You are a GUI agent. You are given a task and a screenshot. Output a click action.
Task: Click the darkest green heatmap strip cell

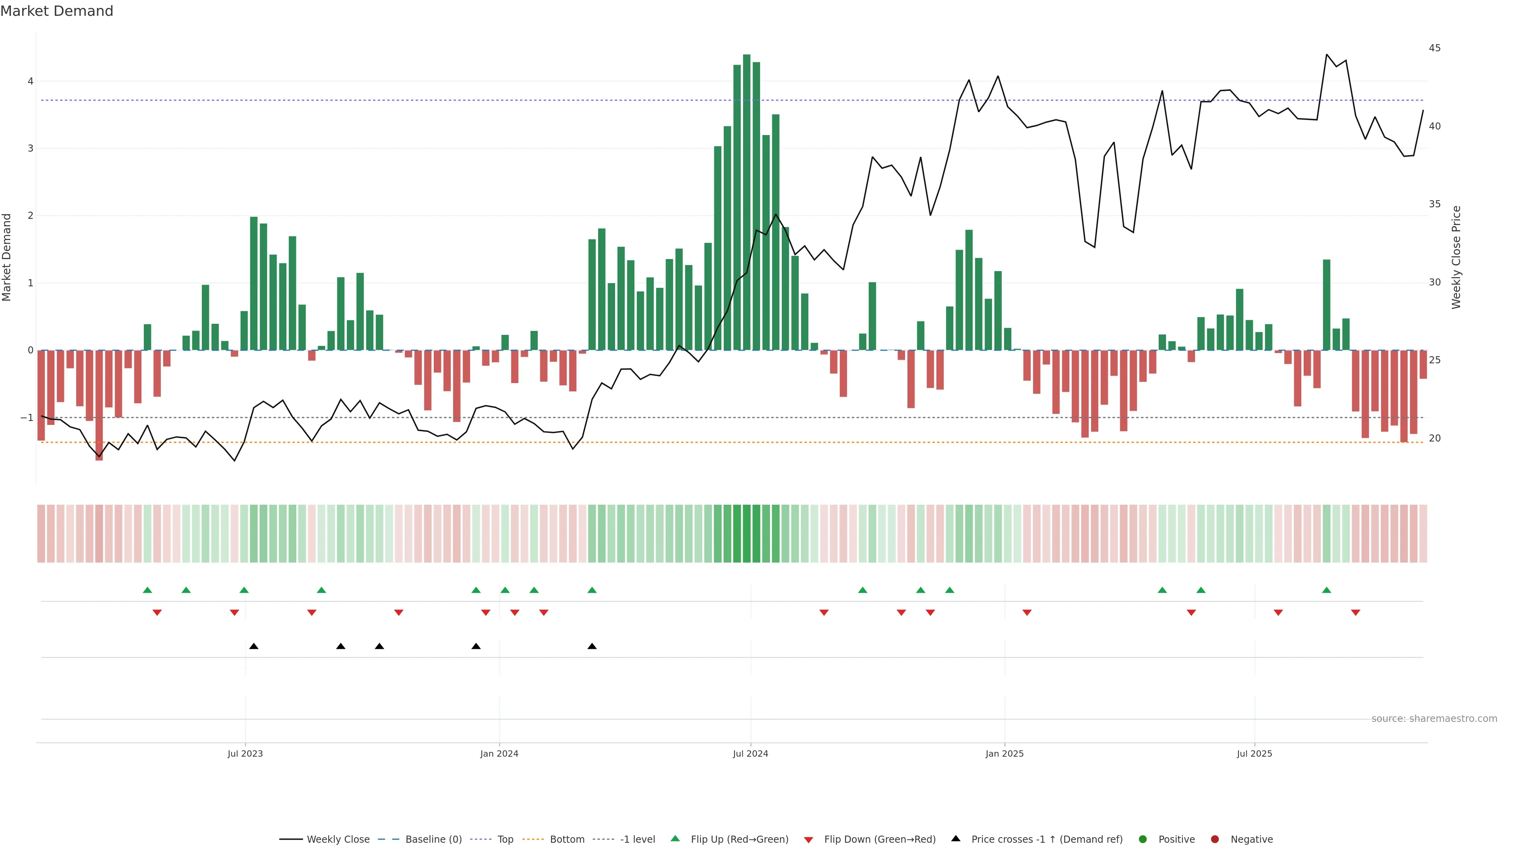point(747,534)
